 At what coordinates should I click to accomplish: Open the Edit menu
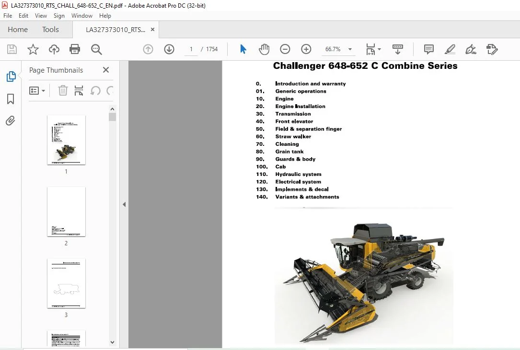[x=23, y=16]
